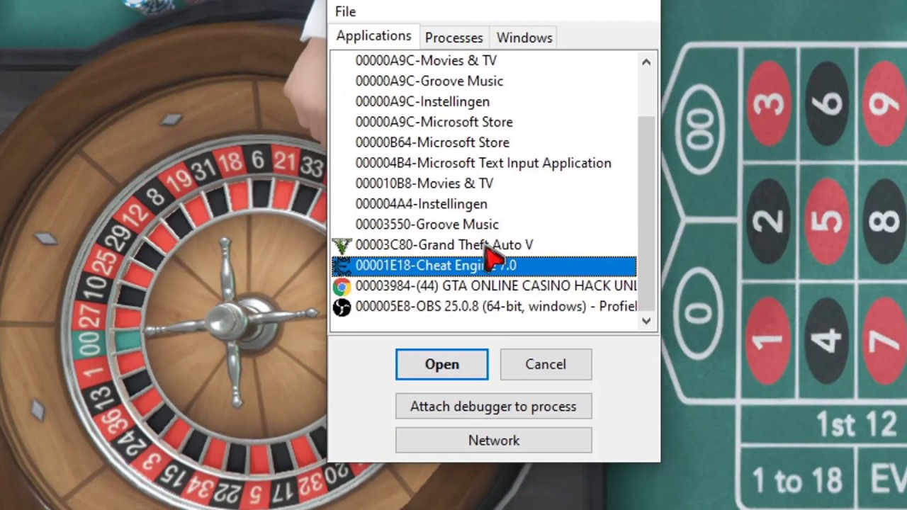Select 00001E18-Cheat Engine 7.0 entry
Image resolution: width=907 pixels, height=510 pixels.
pos(485,266)
